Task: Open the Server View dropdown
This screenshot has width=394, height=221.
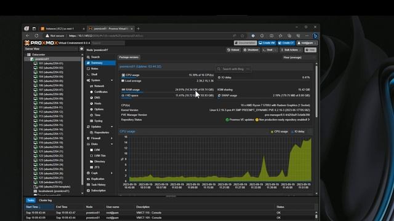Action: [51, 49]
